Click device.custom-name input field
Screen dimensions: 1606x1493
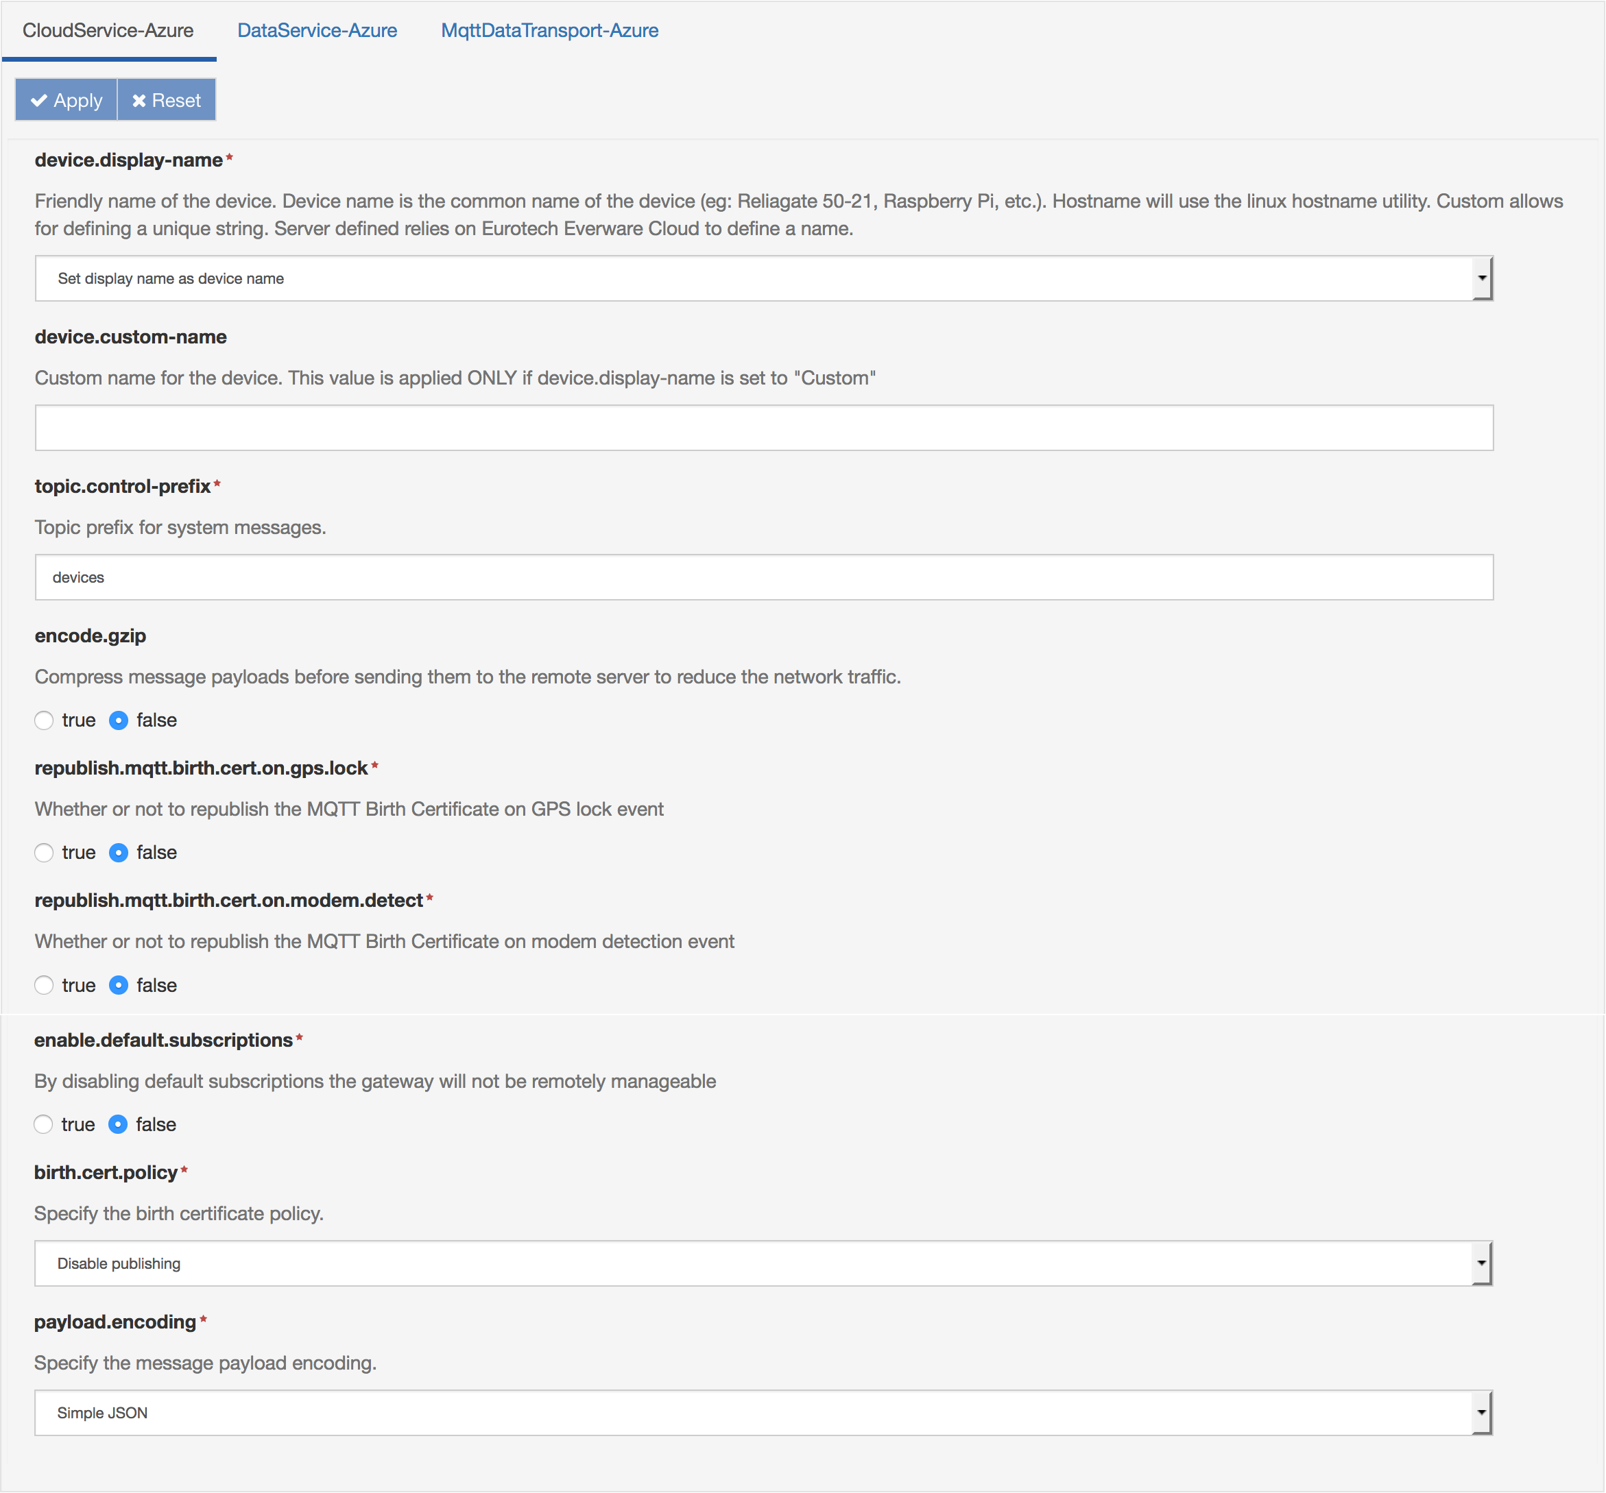coord(764,428)
